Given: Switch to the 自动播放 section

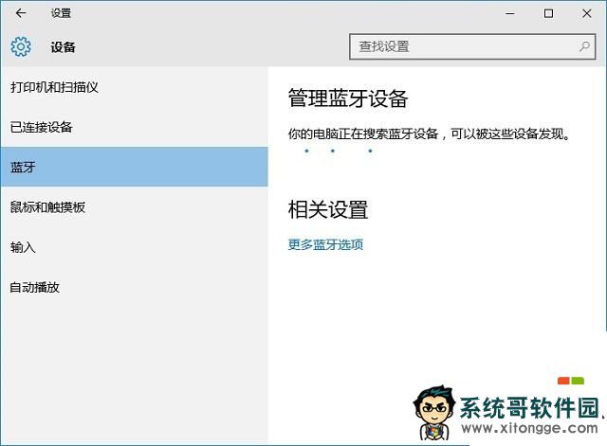Looking at the screenshot, I should point(35,287).
